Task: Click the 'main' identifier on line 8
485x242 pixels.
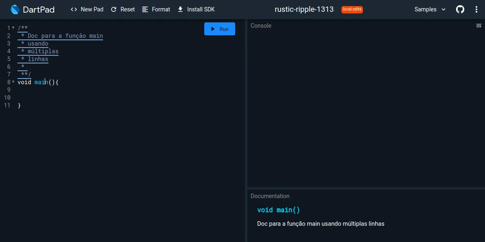Action: (42, 82)
